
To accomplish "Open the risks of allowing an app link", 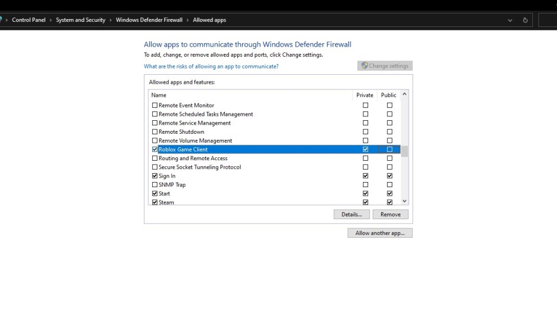I will [211, 66].
